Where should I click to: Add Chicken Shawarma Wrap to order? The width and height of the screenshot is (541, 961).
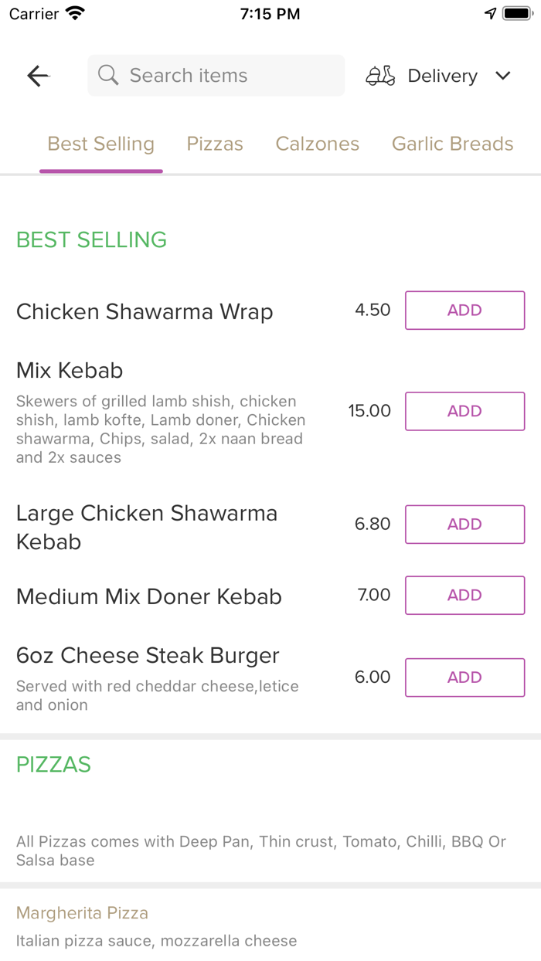(464, 310)
